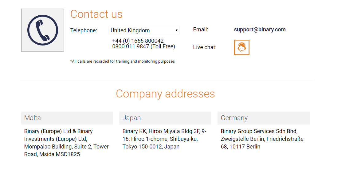Click the Germany address header
This screenshot has width=353, height=170.
coord(263,118)
